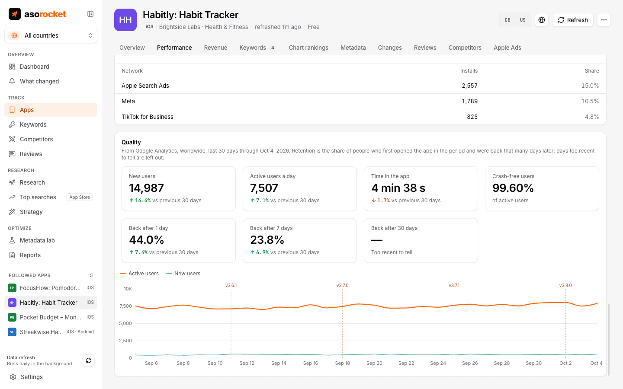623x389 pixels.
Task: Open Dashboard from sidebar
Action: point(51,67)
